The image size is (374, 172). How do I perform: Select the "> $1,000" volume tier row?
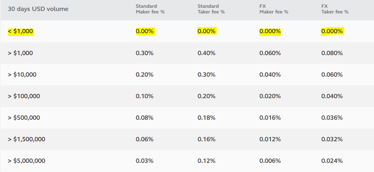point(20,53)
